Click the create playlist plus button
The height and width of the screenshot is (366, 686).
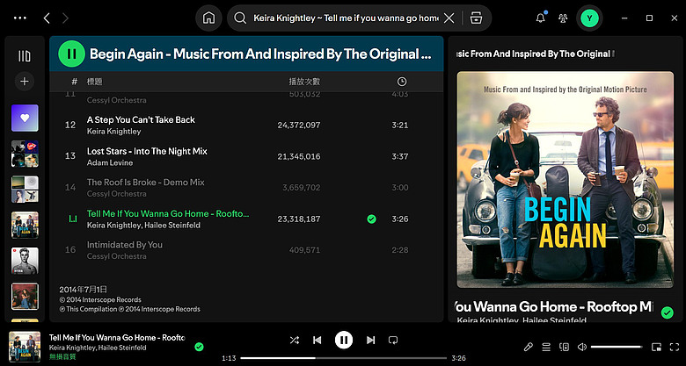pyautogui.click(x=25, y=82)
